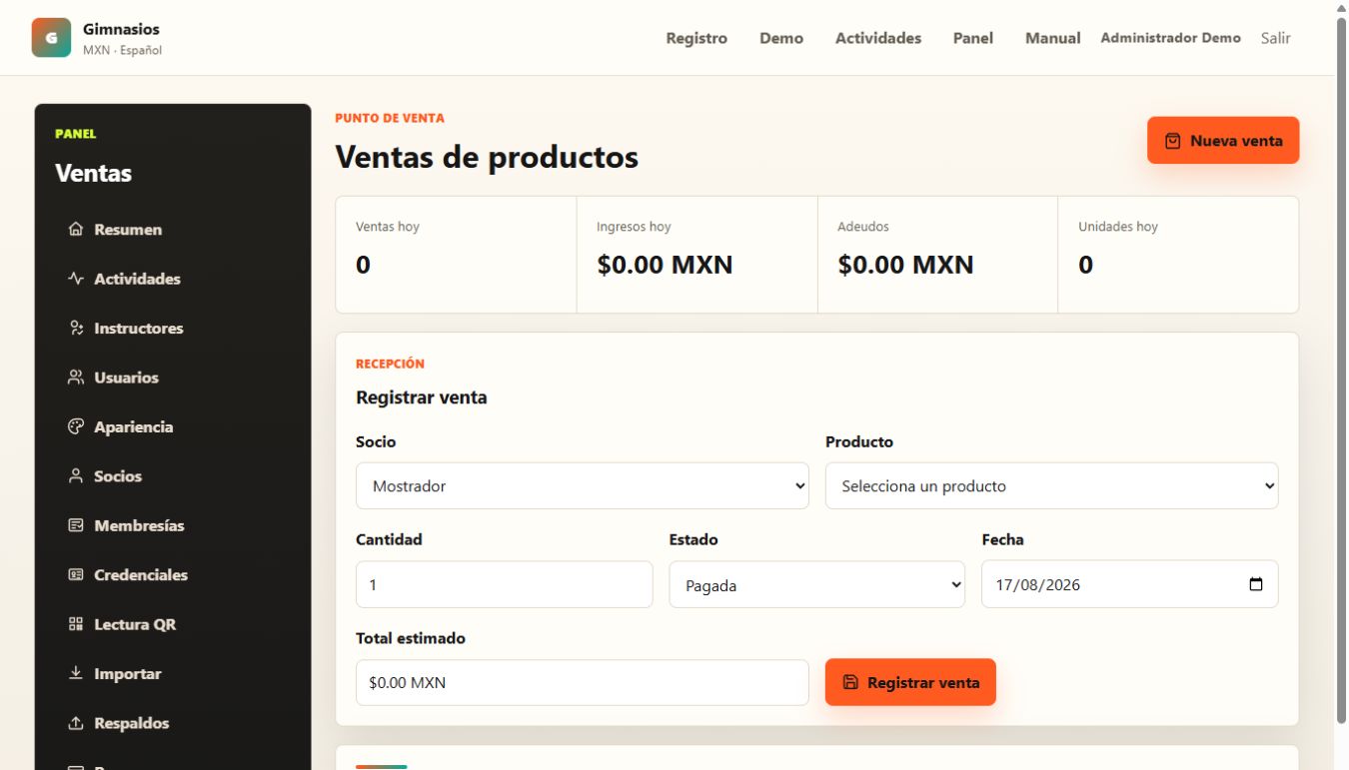Click the Fecha date field

[x=1130, y=584]
